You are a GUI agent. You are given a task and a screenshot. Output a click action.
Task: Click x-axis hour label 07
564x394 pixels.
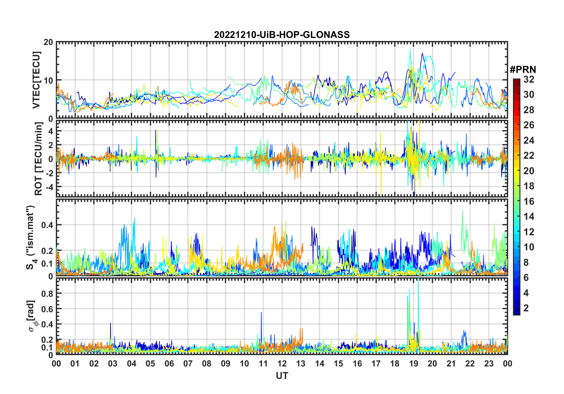point(188,364)
